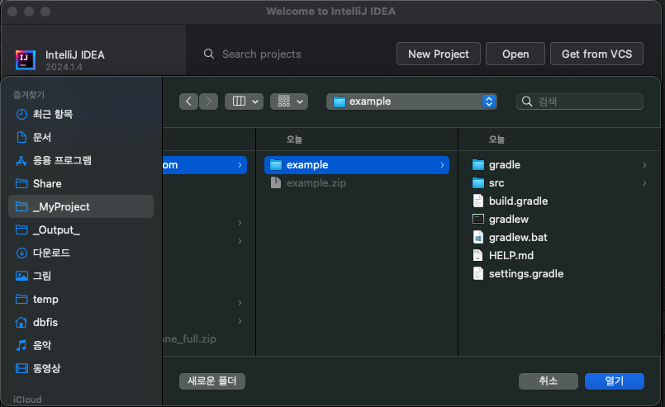Click Get from VCS button
The height and width of the screenshot is (407, 665).
tap(596, 54)
